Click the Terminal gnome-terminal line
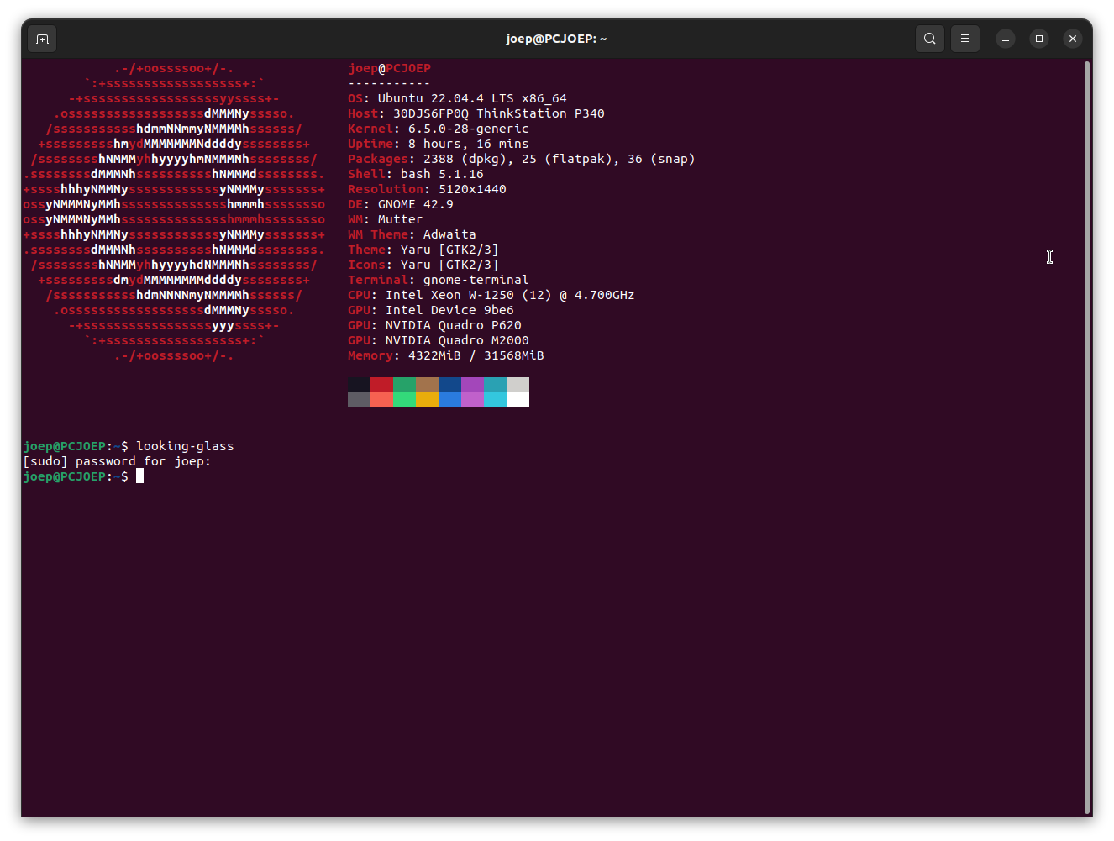This screenshot has height=841, width=1114. click(439, 280)
